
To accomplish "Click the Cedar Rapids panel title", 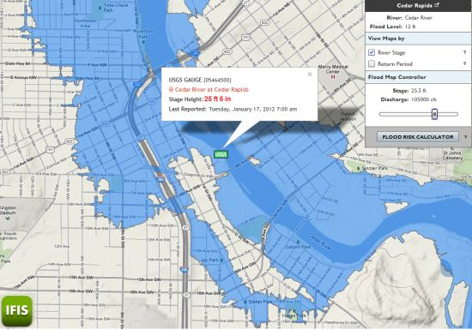I will tap(415, 5).
